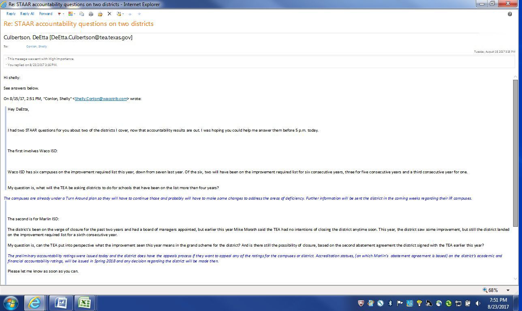Click Reply All in the toolbar
The height and width of the screenshot is (311, 522).
(27, 14)
